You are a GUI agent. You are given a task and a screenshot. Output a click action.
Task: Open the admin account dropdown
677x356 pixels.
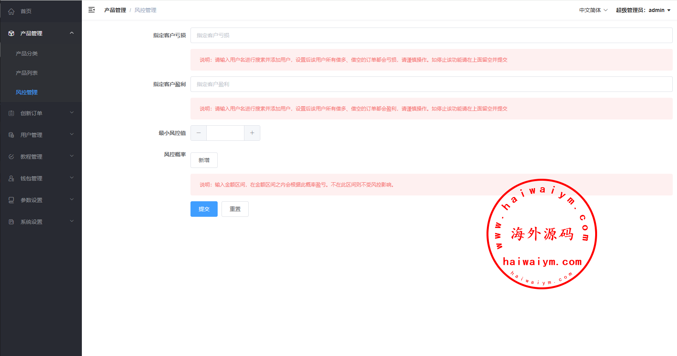coord(643,10)
